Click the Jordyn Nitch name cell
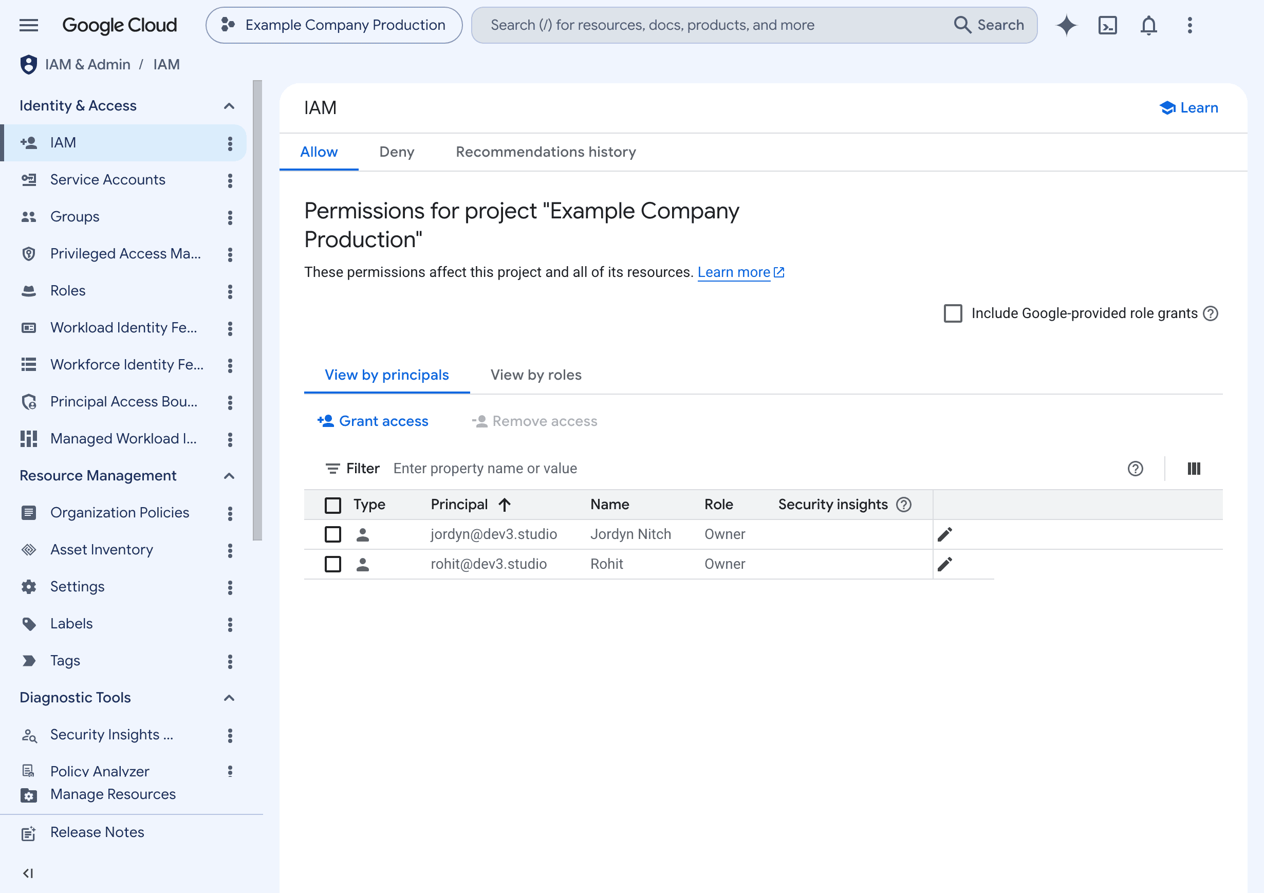This screenshot has height=893, width=1264. tap(630, 534)
